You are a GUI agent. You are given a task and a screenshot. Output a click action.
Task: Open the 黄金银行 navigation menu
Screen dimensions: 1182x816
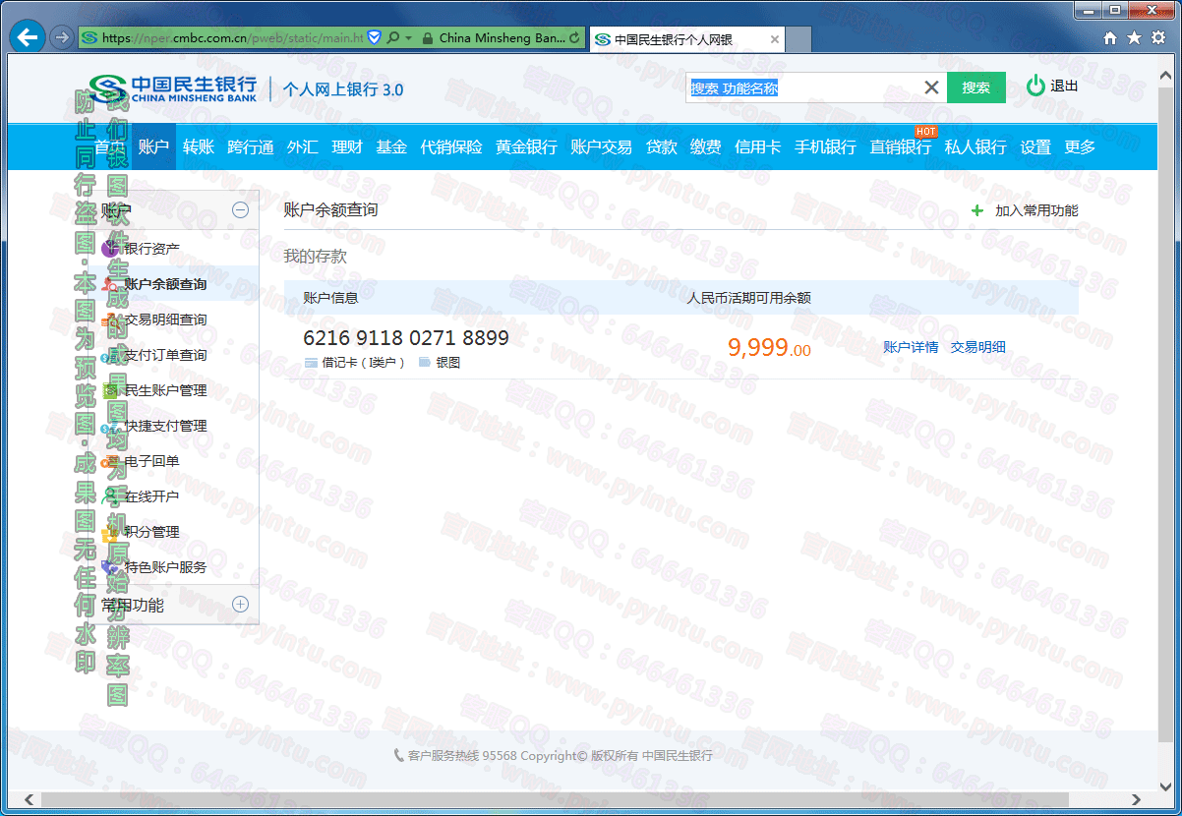(526, 146)
